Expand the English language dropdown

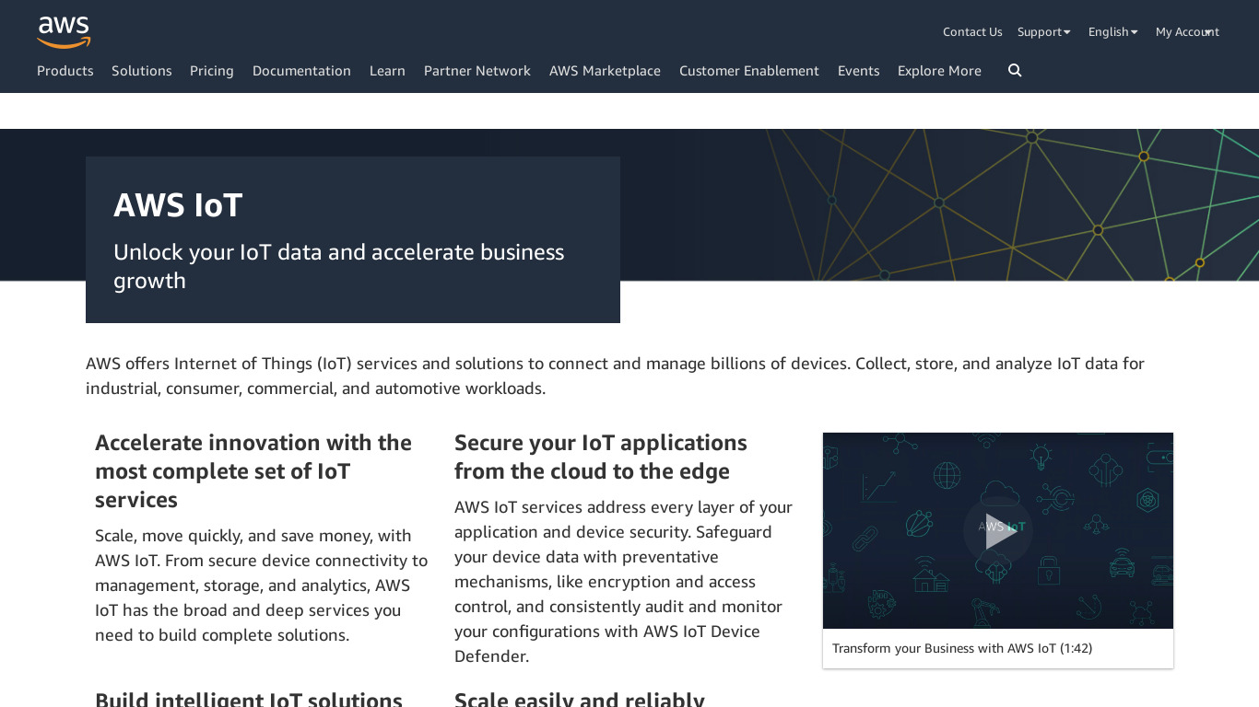click(1113, 32)
